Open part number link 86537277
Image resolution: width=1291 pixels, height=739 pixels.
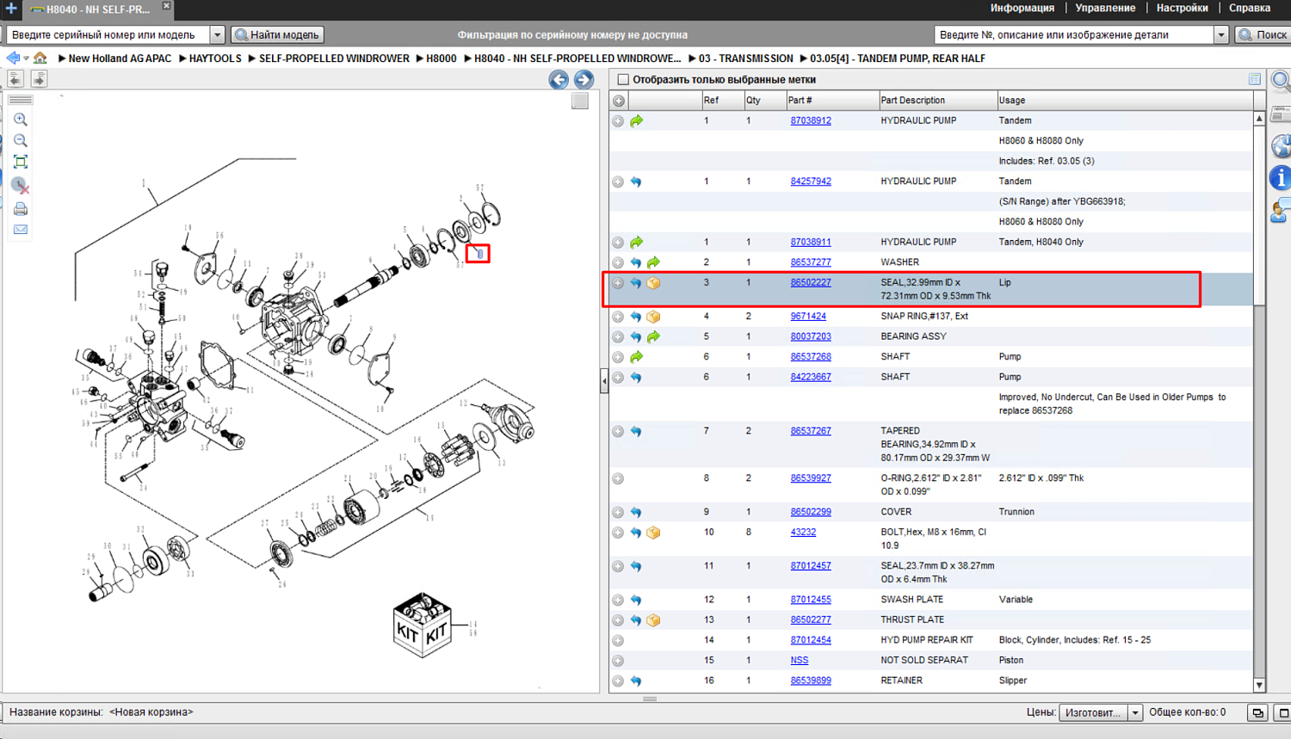tap(811, 262)
